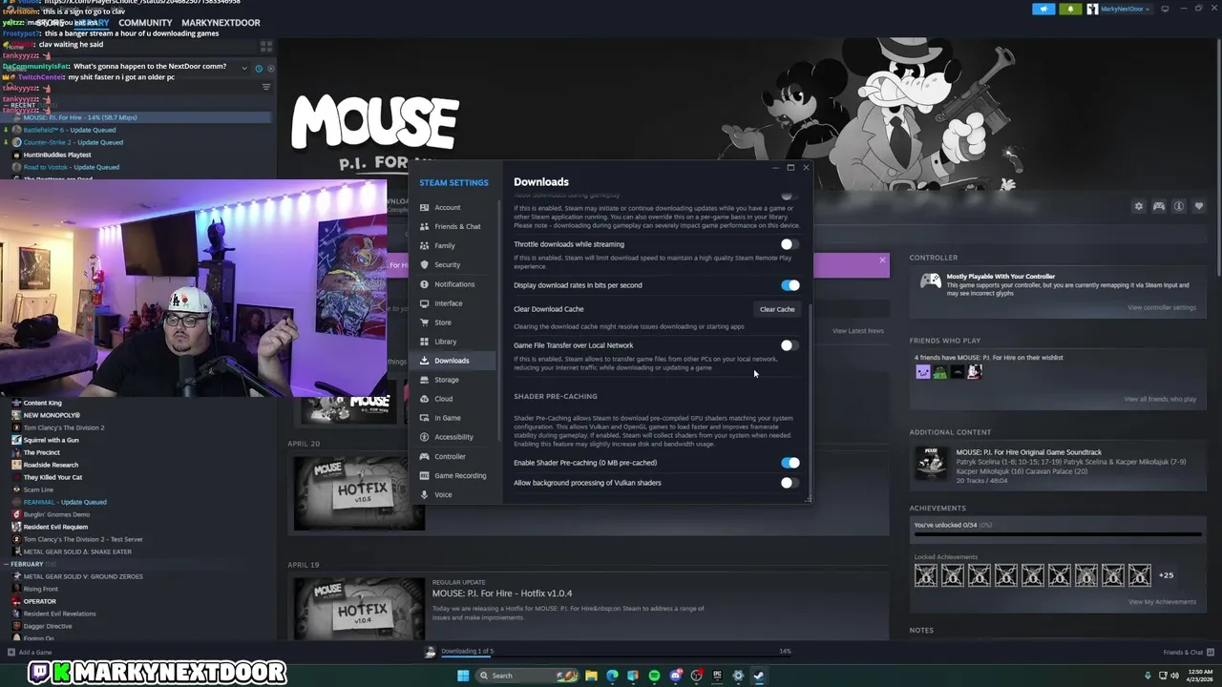Turn off Display download rates in bits per second
The image size is (1222, 687).
tap(790, 285)
